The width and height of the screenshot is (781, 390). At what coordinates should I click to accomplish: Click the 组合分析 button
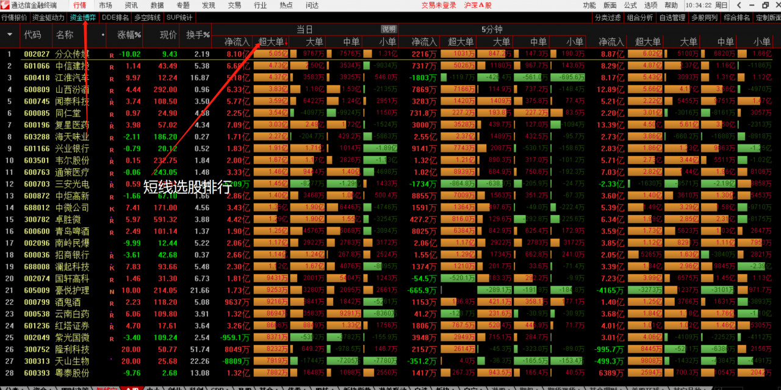tap(640, 18)
